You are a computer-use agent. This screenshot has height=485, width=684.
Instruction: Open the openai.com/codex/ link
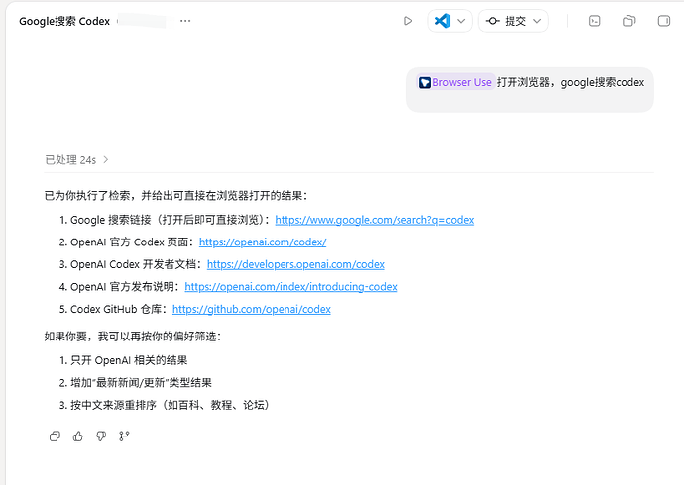pyautogui.click(x=263, y=242)
